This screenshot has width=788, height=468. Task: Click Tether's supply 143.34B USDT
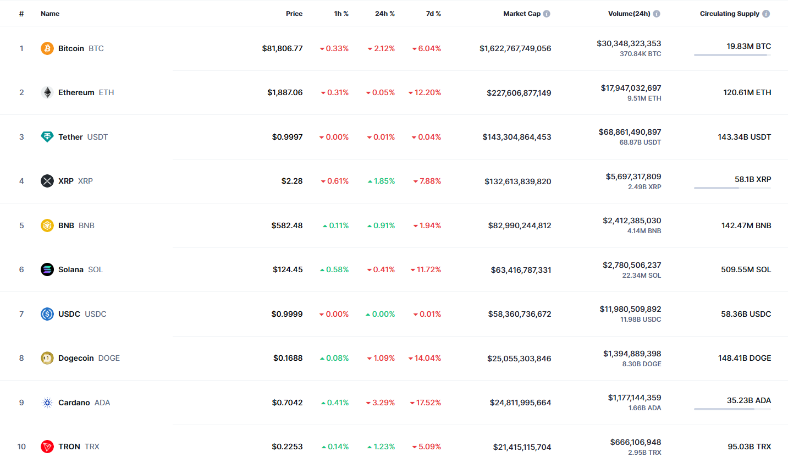point(745,137)
